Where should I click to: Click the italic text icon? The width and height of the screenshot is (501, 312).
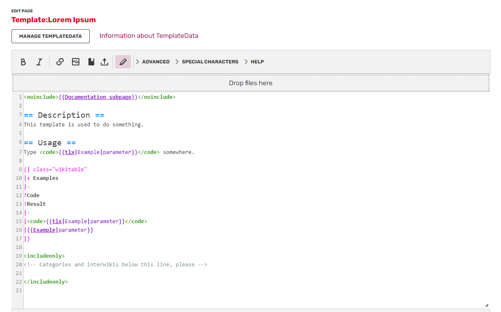(x=39, y=62)
